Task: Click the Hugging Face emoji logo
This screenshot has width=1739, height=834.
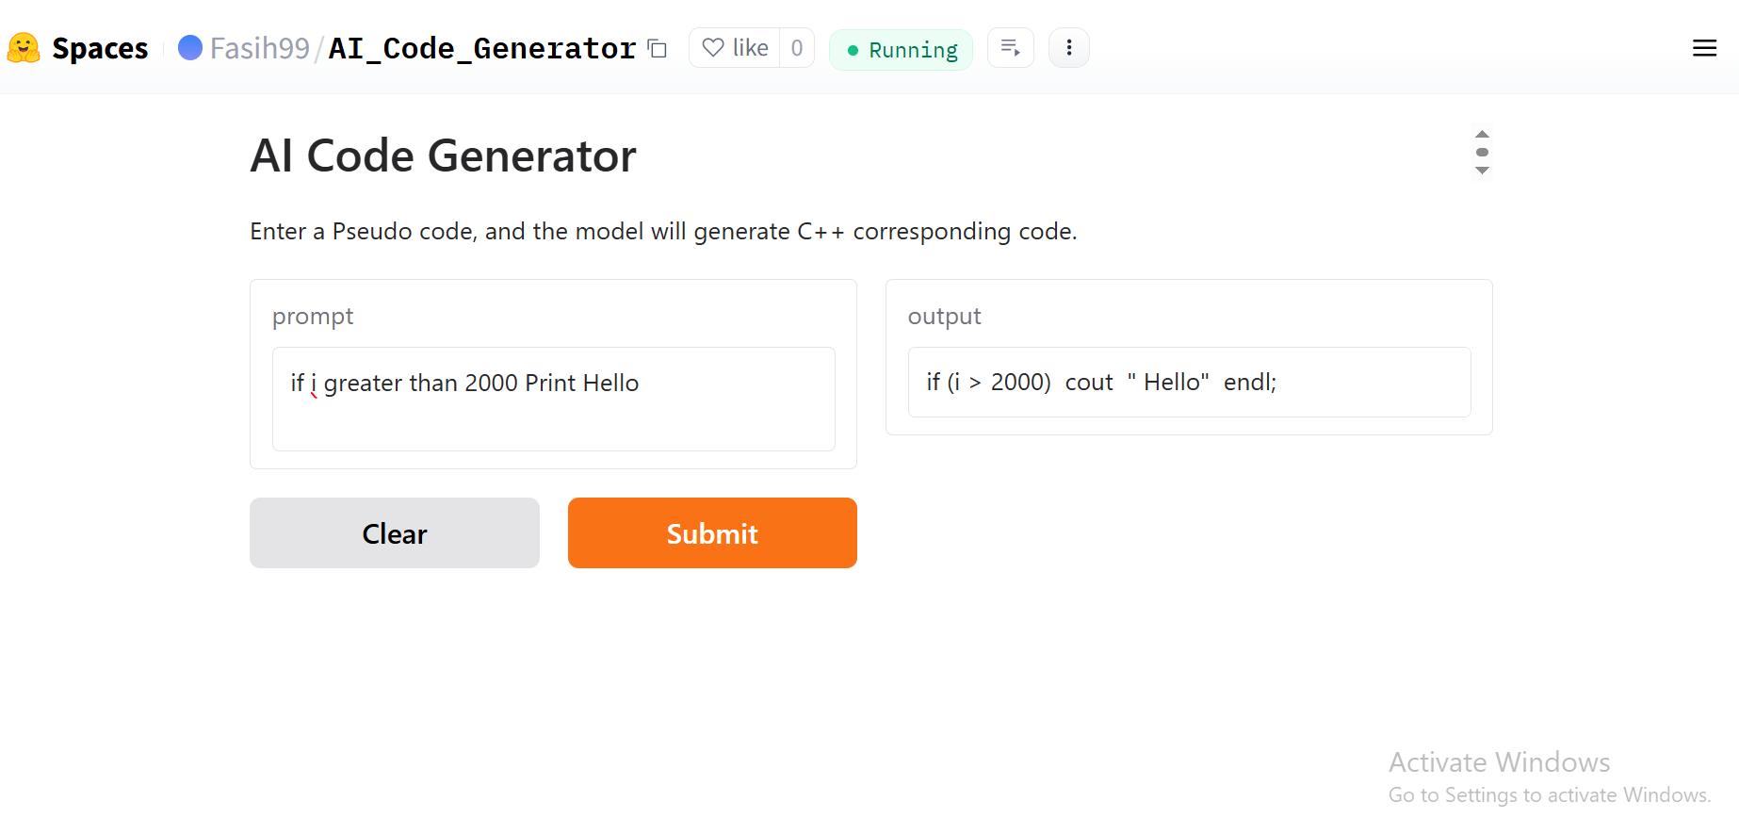Action: [24, 48]
